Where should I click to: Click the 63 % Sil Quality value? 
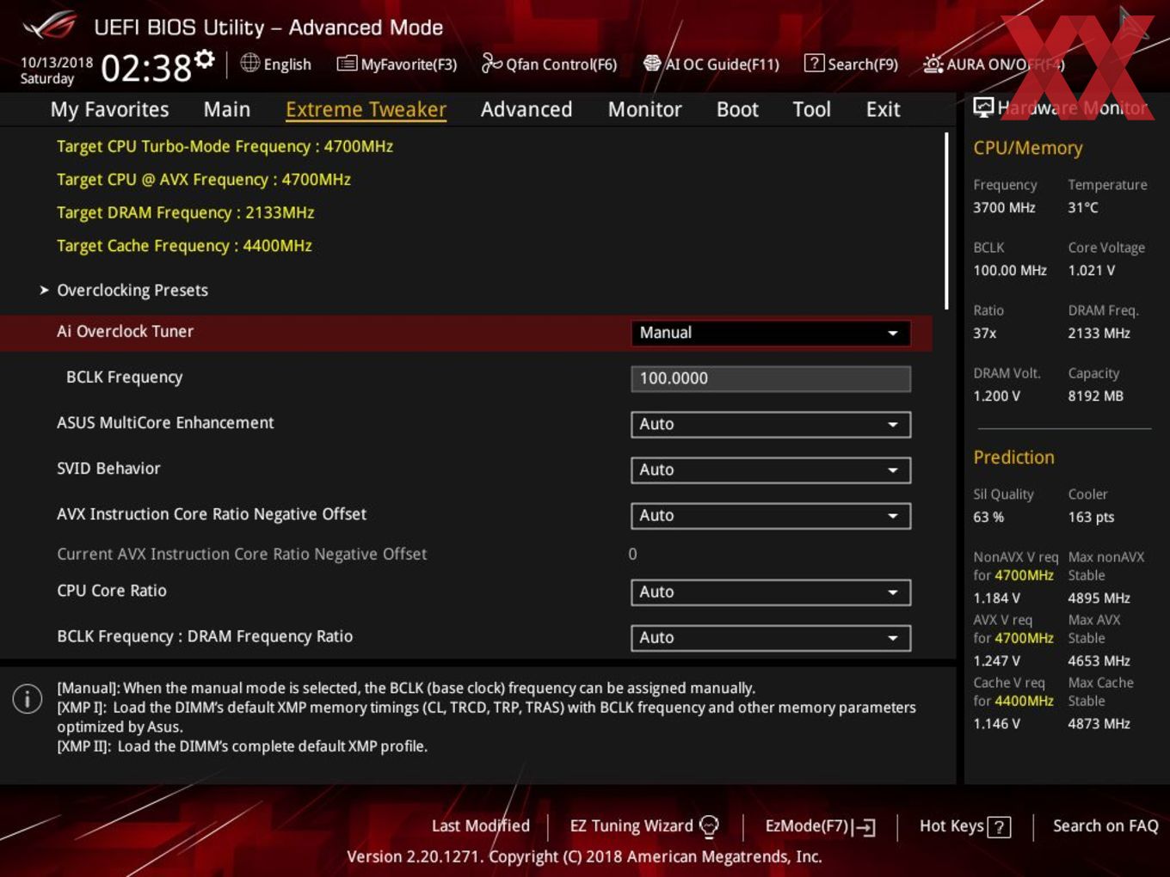[x=988, y=517]
